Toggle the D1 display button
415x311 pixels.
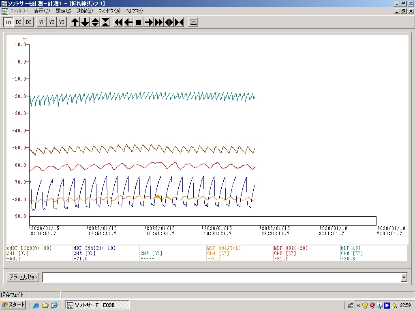pyautogui.click(x=9, y=22)
